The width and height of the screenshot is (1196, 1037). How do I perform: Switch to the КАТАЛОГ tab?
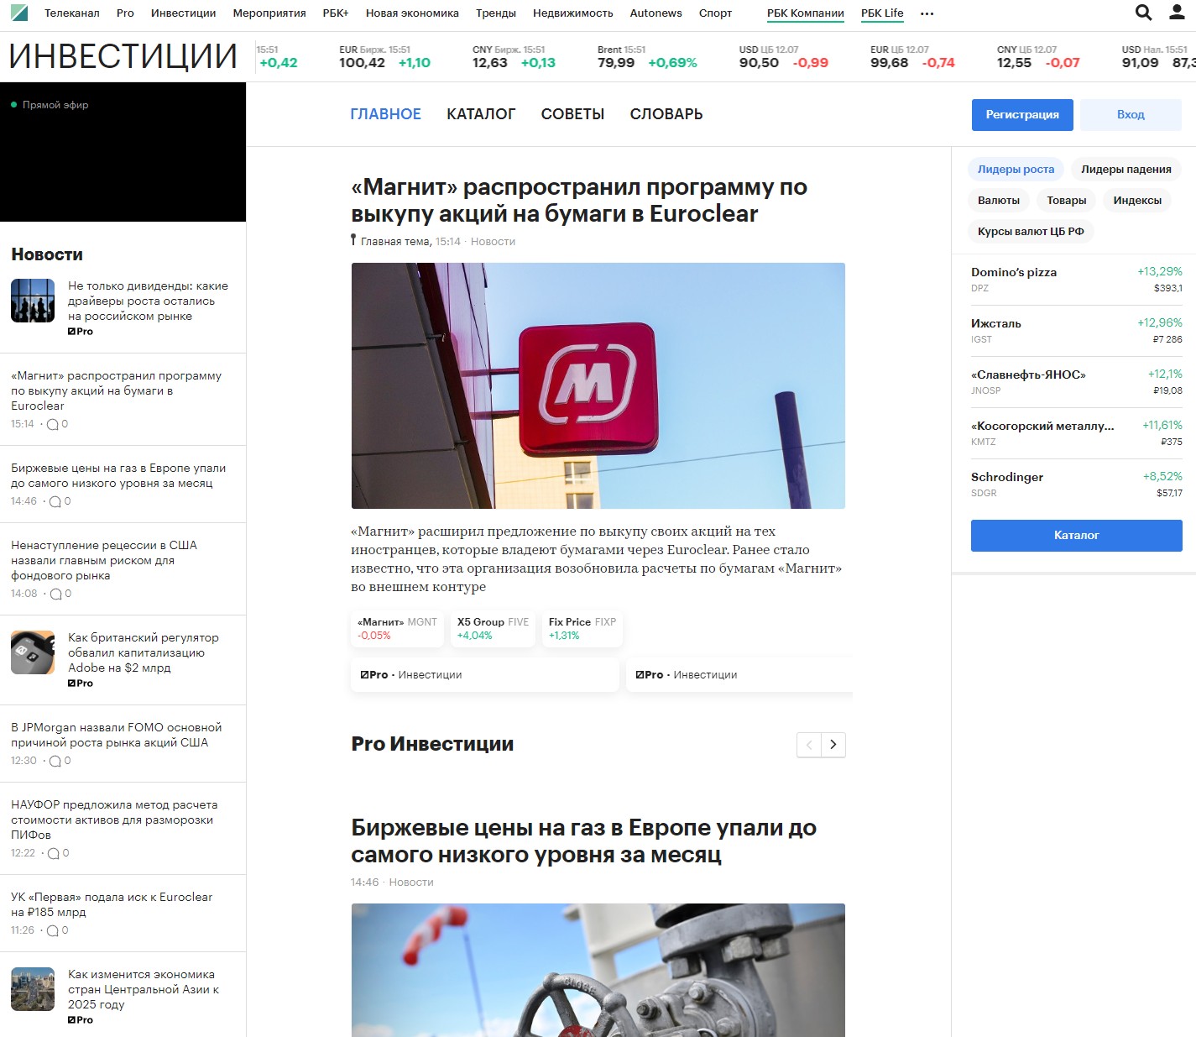pos(481,113)
